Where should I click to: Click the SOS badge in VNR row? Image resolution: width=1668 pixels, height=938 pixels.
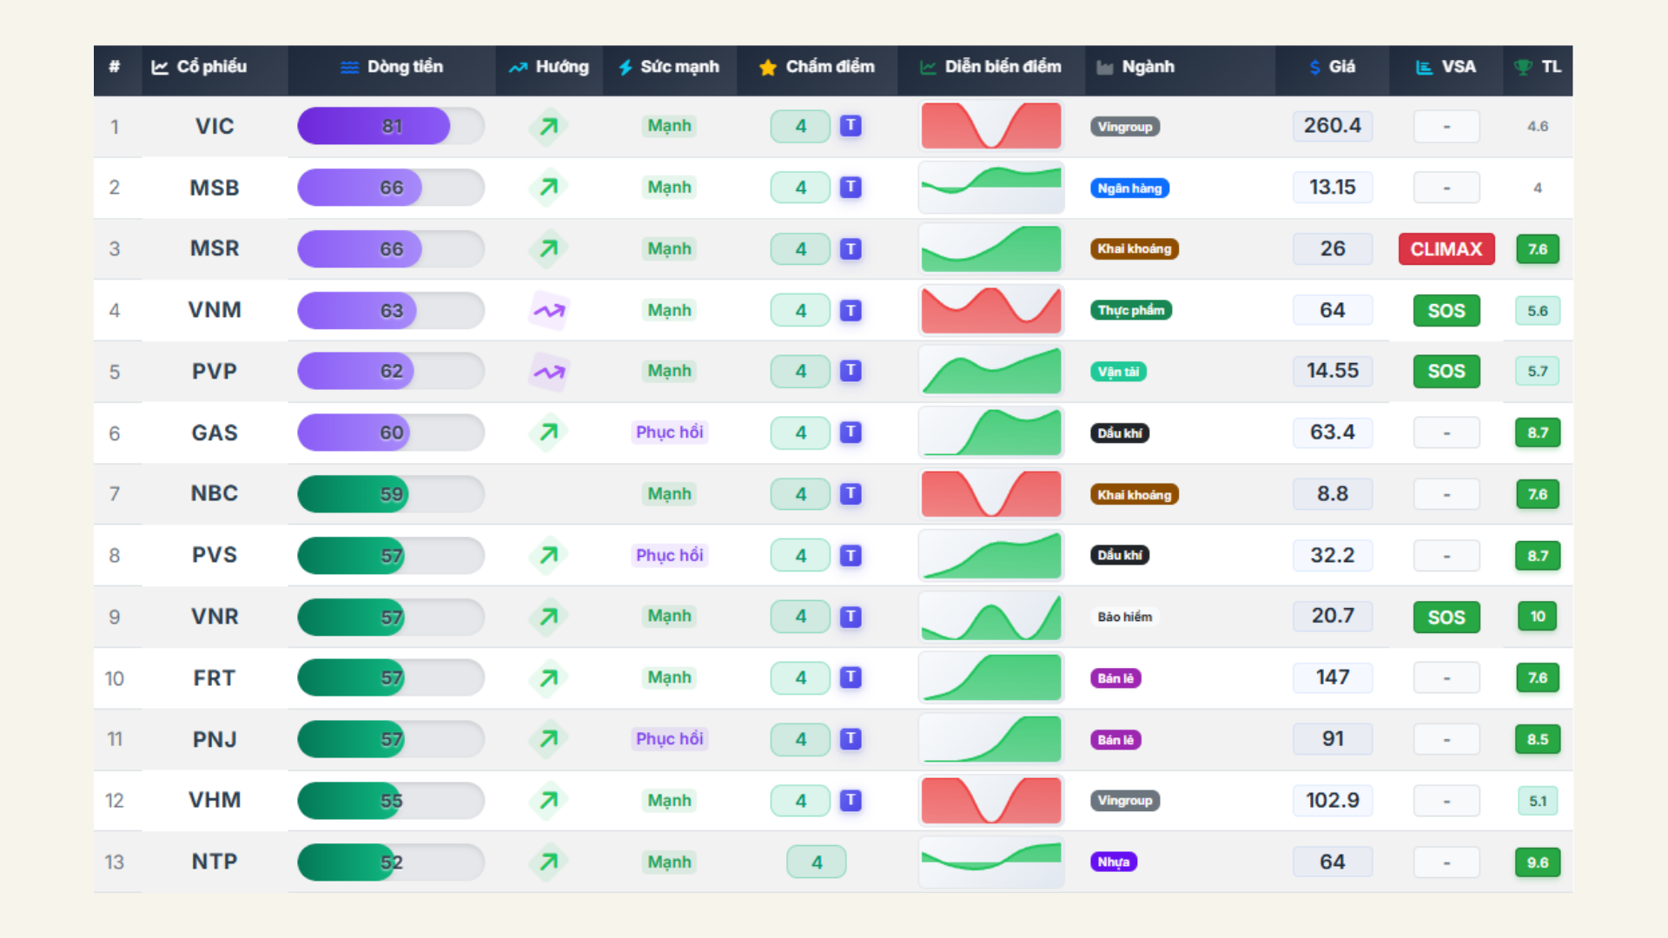click(1446, 618)
